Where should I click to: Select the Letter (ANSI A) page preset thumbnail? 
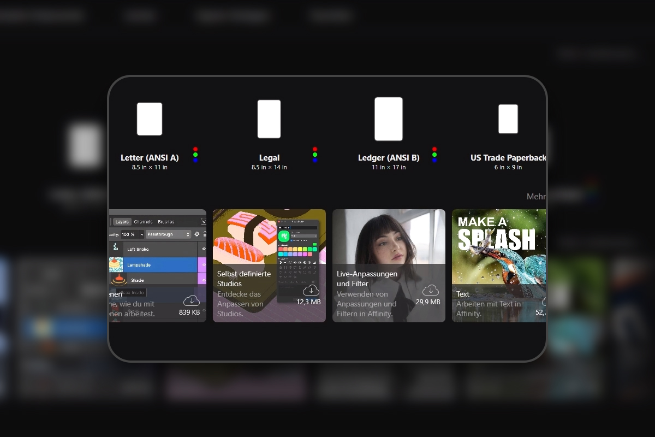[x=150, y=119]
